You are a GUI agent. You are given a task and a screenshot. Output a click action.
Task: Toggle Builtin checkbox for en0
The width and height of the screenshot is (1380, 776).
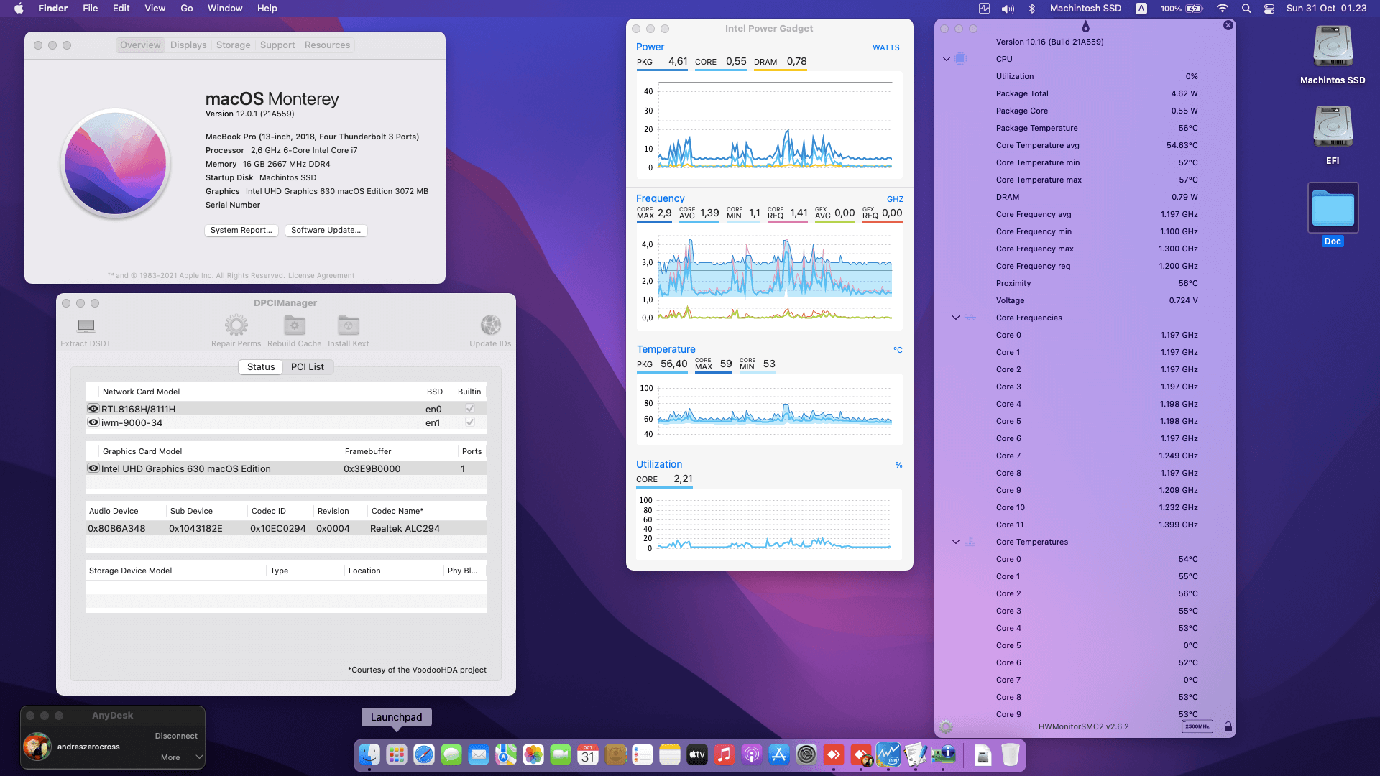[469, 409]
